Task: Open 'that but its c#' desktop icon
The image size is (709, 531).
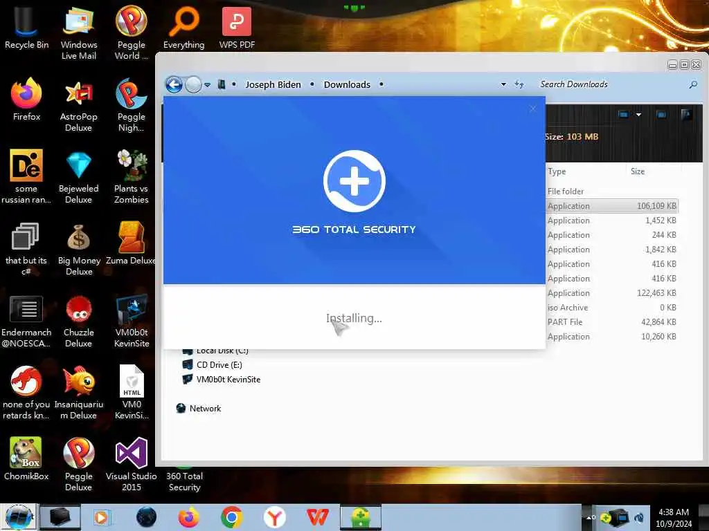Action: (26, 248)
